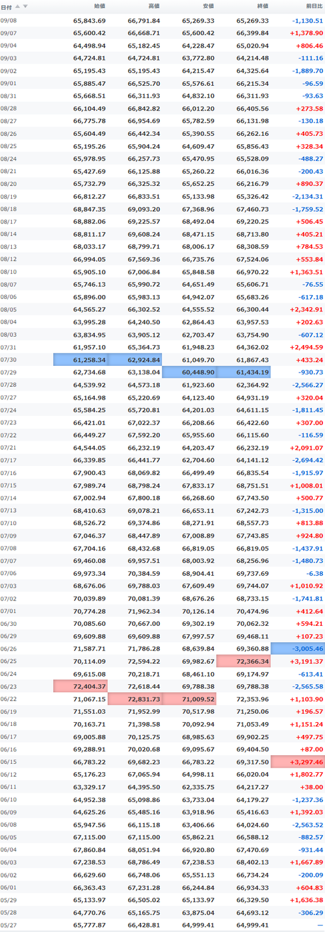The width and height of the screenshot is (325, 932).
Task: Click the 始値 column header
Action: (x=99, y=6)
